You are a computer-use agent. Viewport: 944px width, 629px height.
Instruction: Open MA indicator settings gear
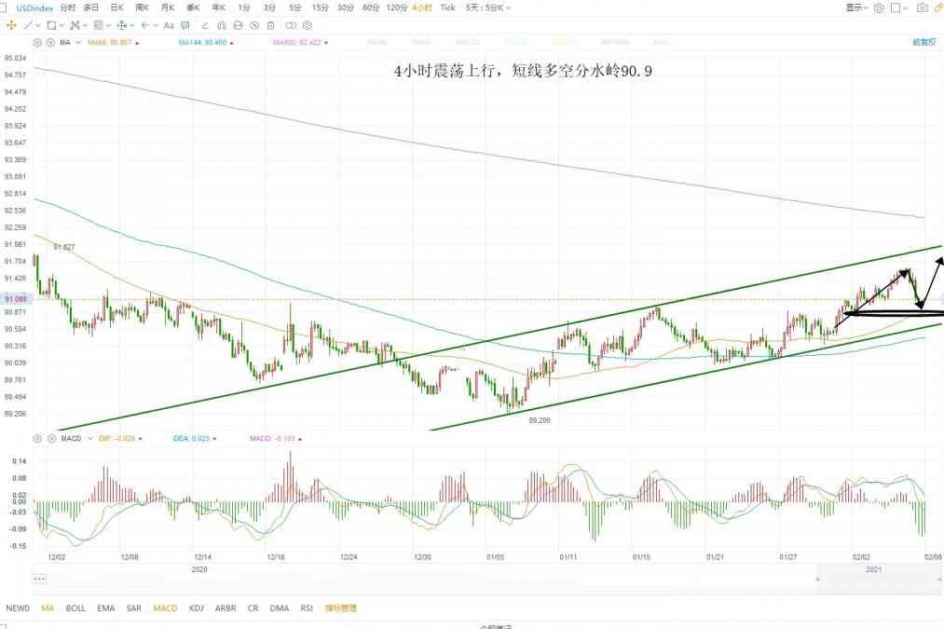pyautogui.click(x=37, y=43)
